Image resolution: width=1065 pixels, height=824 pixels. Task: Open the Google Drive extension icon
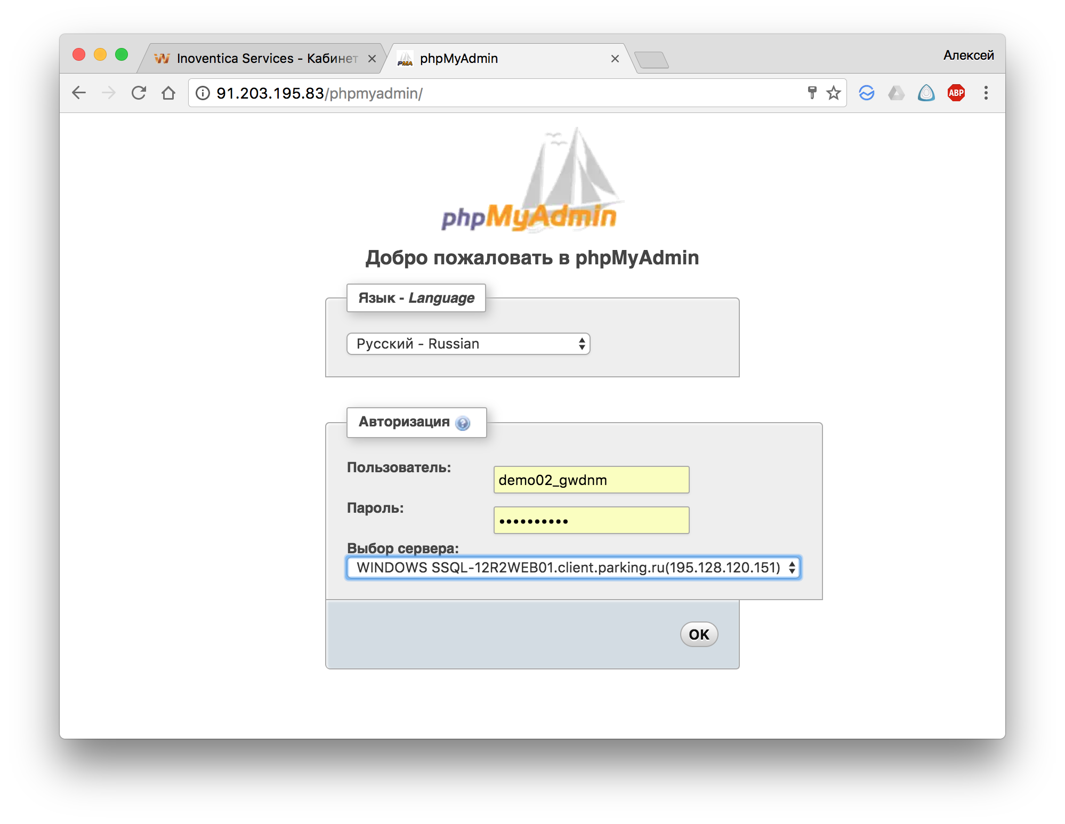(897, 93)
